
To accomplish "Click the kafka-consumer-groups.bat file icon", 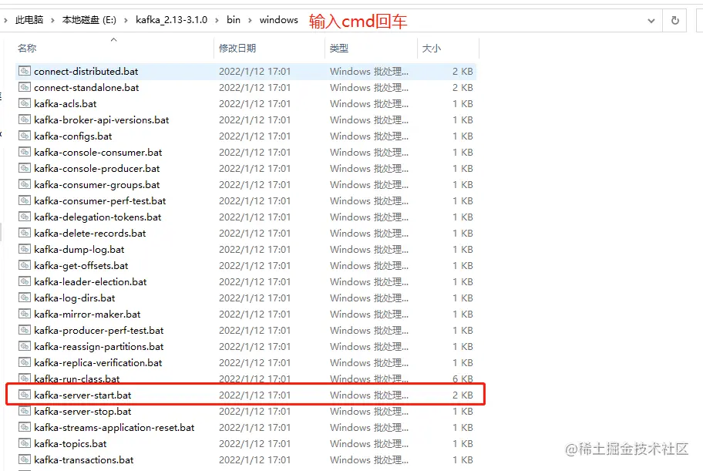I will click(25, 184).
